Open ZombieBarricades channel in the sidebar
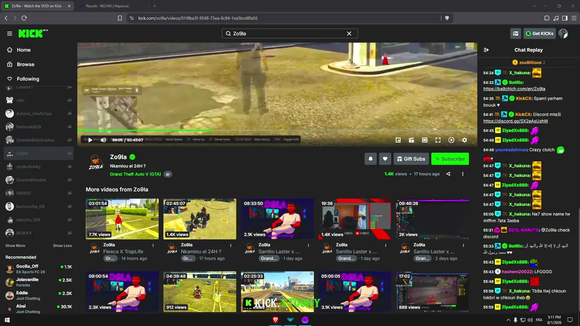The height and width of the screenshot is (326, 580). click(39, 140)
